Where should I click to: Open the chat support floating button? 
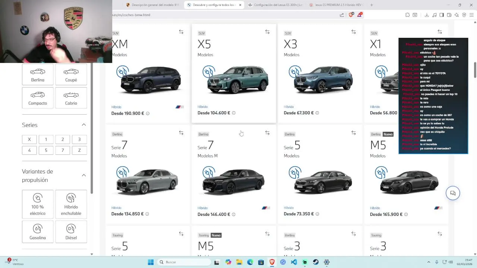tap(453, 193)
